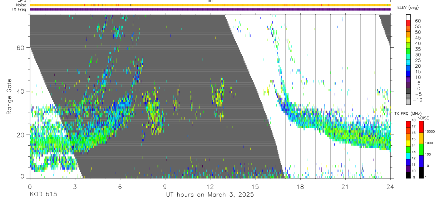Select the 100 label on NOISE legend
Viewport: 439px width, 202px height.
[x=428, y=154]
